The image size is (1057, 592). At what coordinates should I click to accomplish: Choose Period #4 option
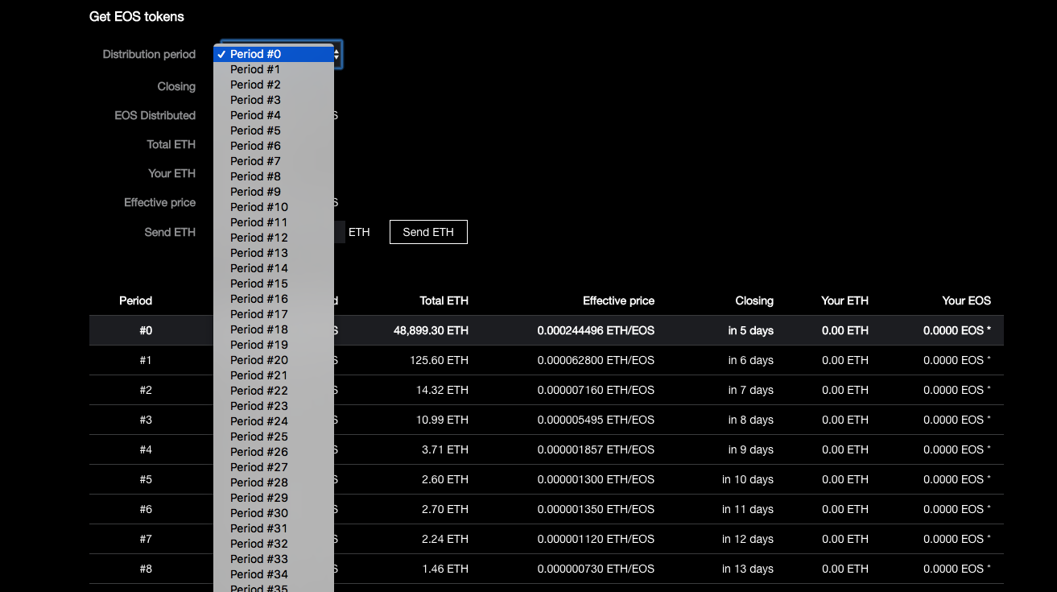[x=274, y=115]
